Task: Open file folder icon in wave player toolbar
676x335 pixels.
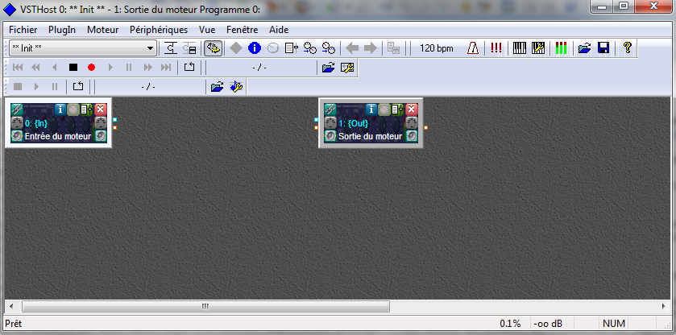Action: coord(217,87)
